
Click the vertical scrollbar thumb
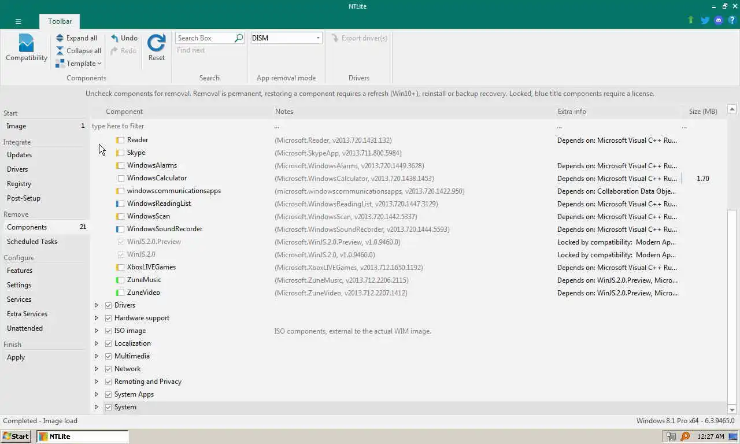point(732,306)
